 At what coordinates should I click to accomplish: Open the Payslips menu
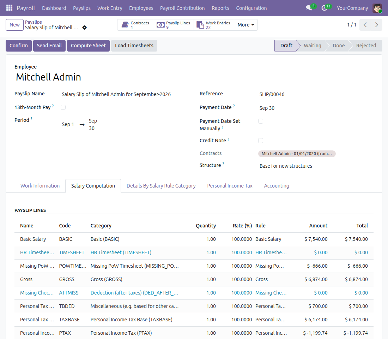(82, 8)
